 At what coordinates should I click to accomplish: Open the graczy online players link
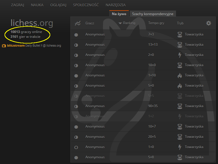point(26,32)
